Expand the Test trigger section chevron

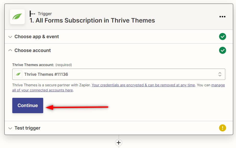[x=10, y=128]
